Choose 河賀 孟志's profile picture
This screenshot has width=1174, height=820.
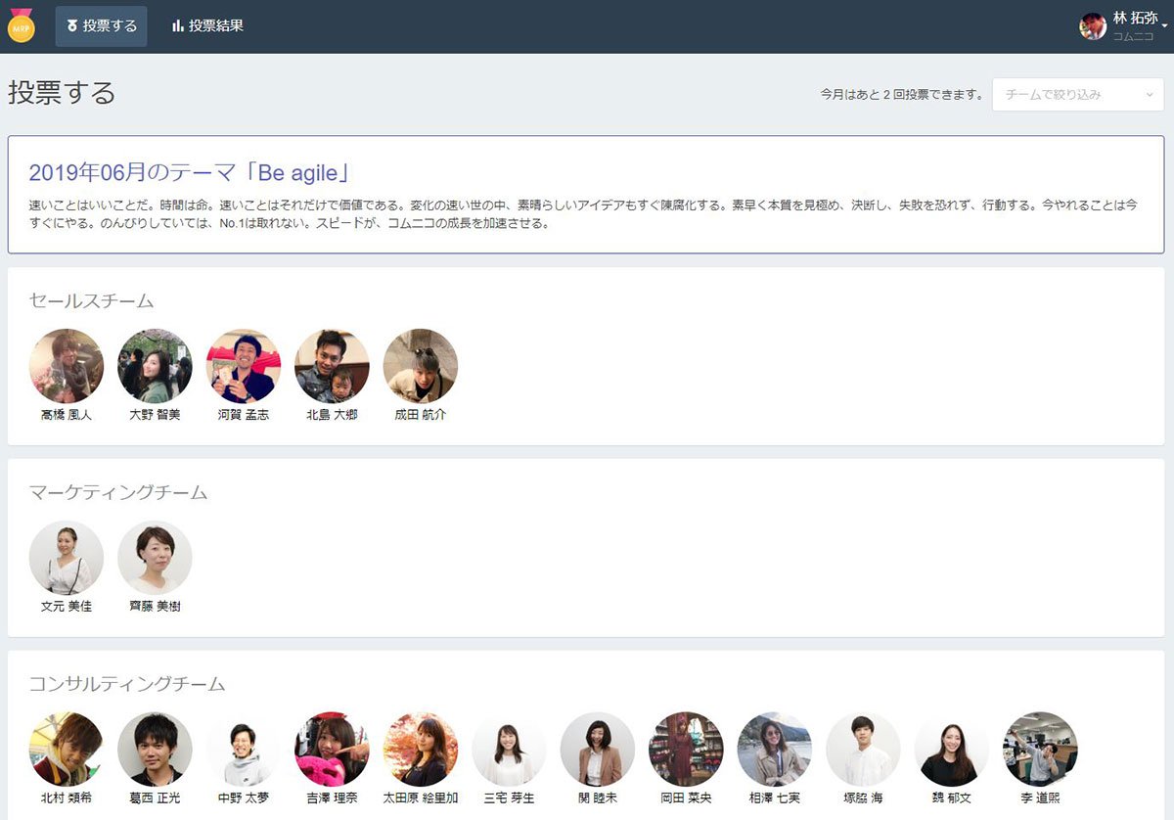(244, 366)
